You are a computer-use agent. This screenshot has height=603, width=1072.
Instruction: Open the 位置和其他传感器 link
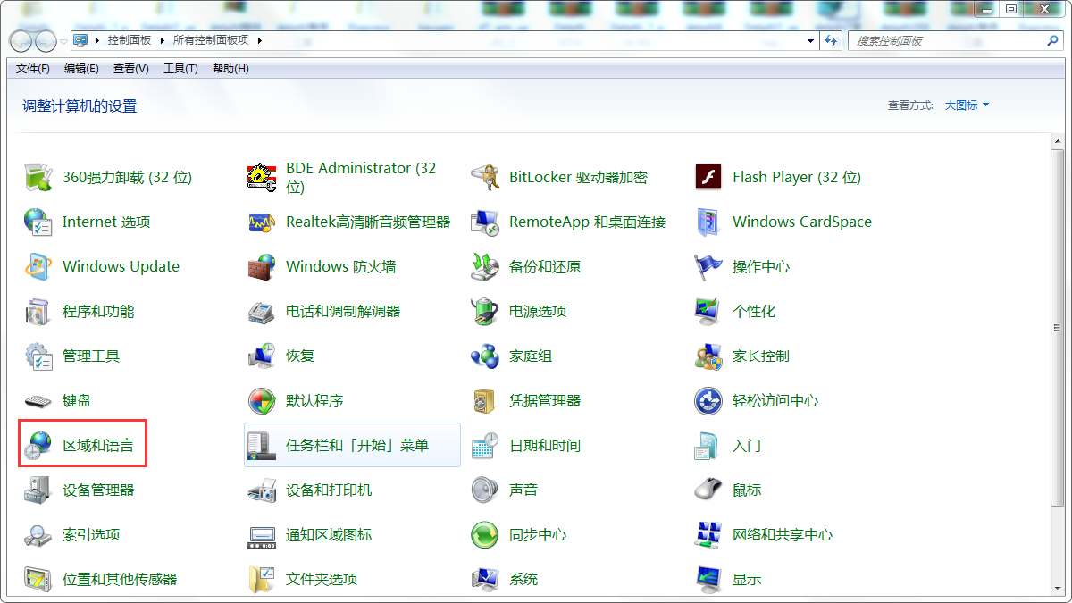(x=120, y=579)
